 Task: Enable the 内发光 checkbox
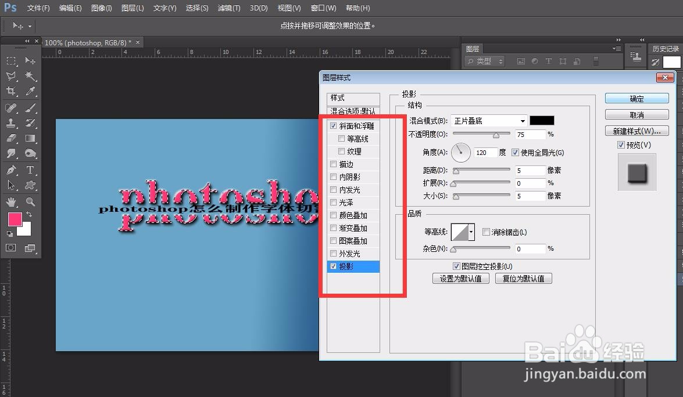[x=334, y=190]
